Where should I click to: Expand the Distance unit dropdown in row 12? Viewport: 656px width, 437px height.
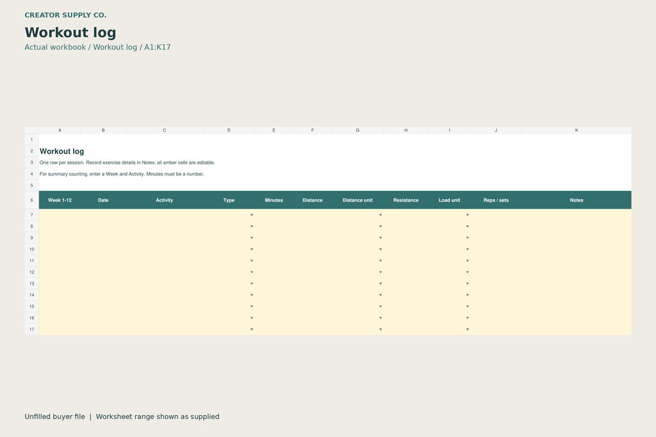coord(381,273)
